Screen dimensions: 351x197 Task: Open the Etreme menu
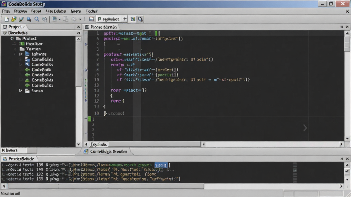click(x=20, y=11)
